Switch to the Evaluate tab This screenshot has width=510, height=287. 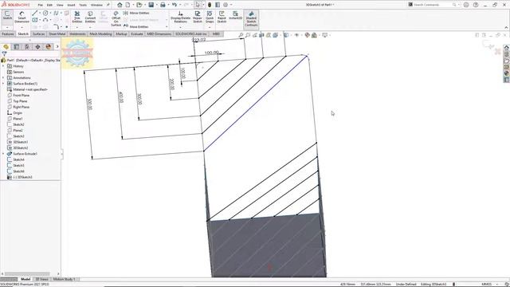click(x=137, y=33)
